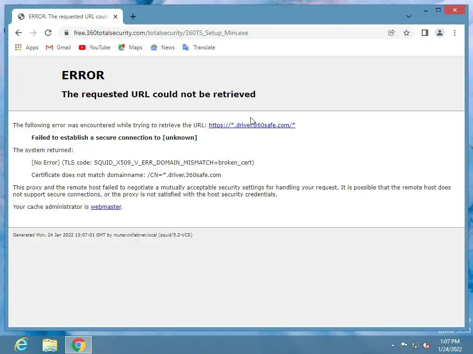Close the ERROR tab
This screenshot has height=354, width=473.
point(115,17)
